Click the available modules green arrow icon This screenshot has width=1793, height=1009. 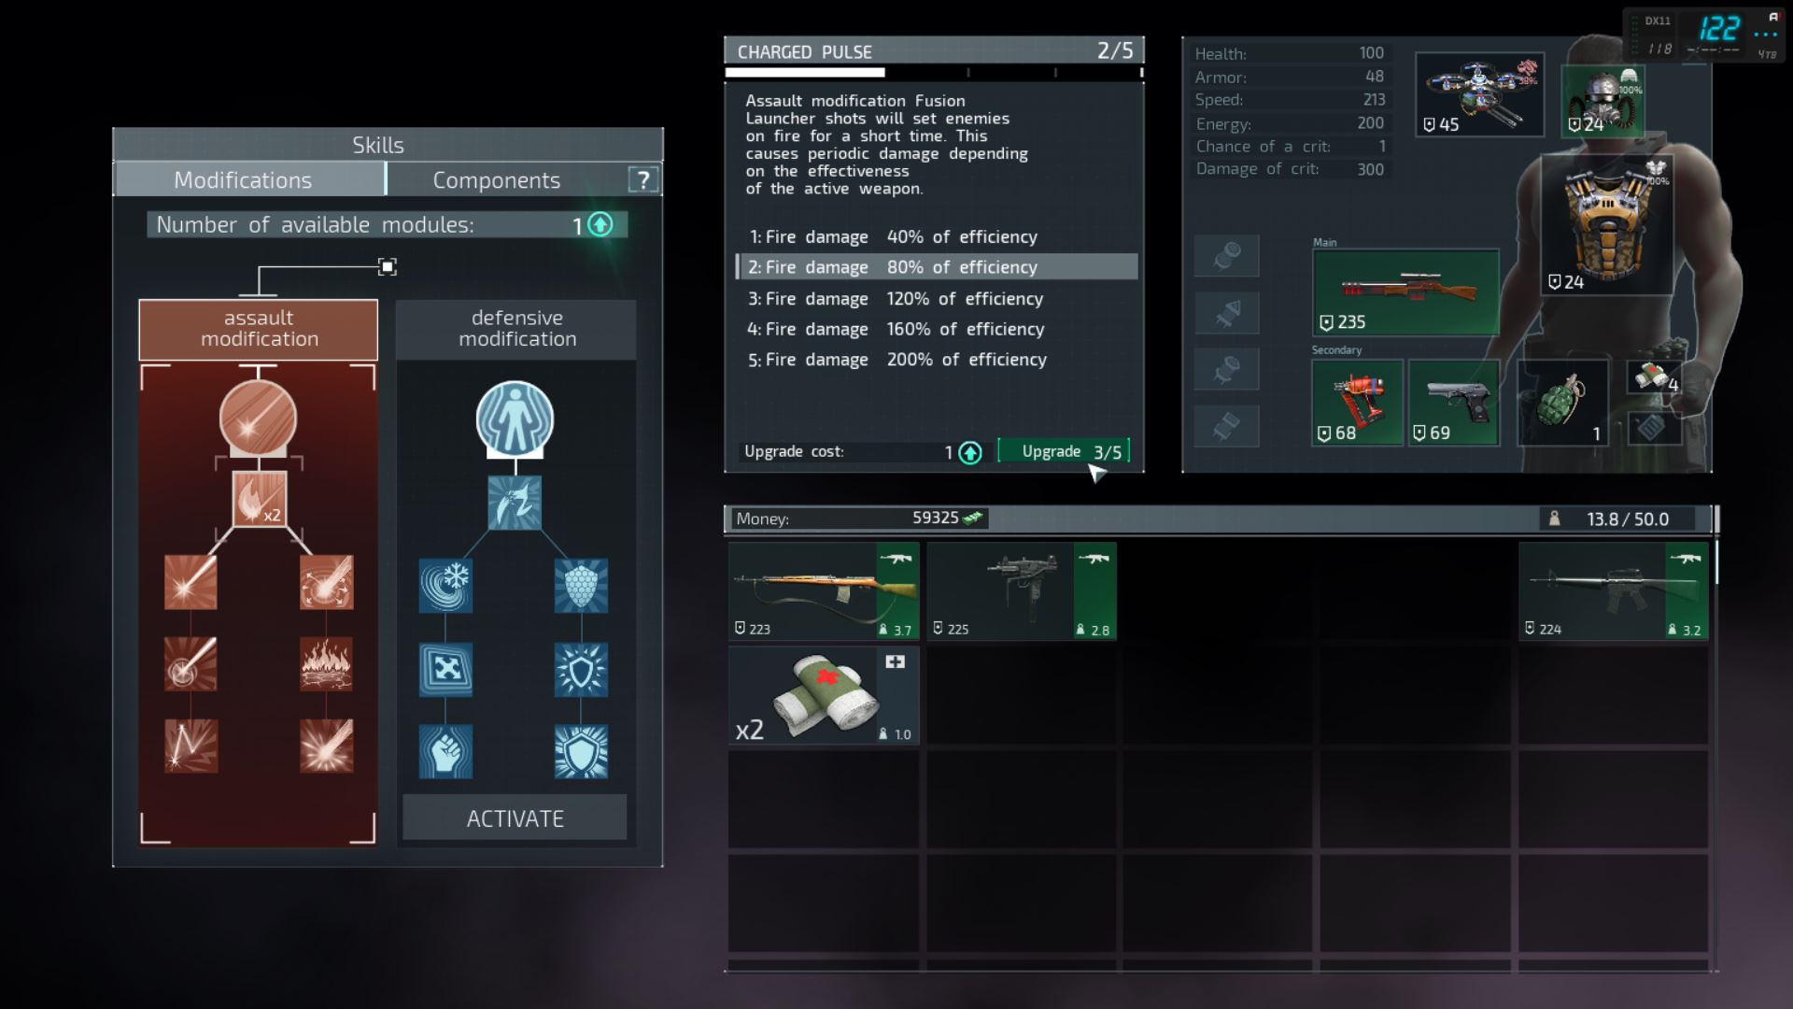point(600,224)
